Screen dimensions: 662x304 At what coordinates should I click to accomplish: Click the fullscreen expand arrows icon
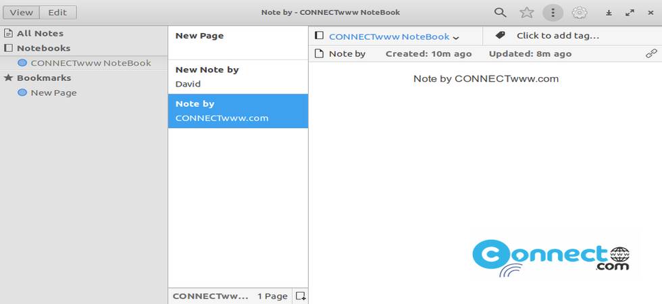tap(630, 13)
